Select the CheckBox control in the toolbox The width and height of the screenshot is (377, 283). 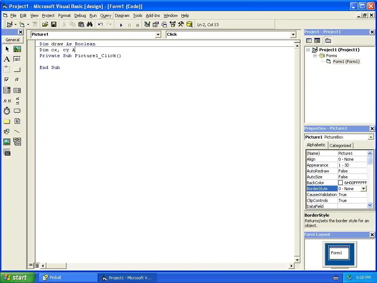tap(7, 80)
